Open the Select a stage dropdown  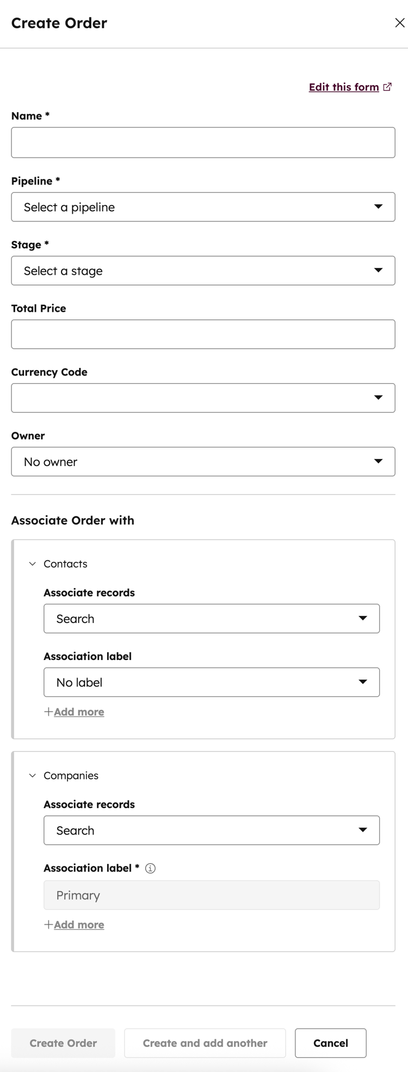tap(203, 270)
